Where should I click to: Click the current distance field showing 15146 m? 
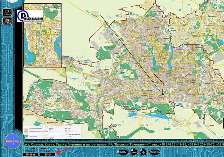tap(29, 154)
